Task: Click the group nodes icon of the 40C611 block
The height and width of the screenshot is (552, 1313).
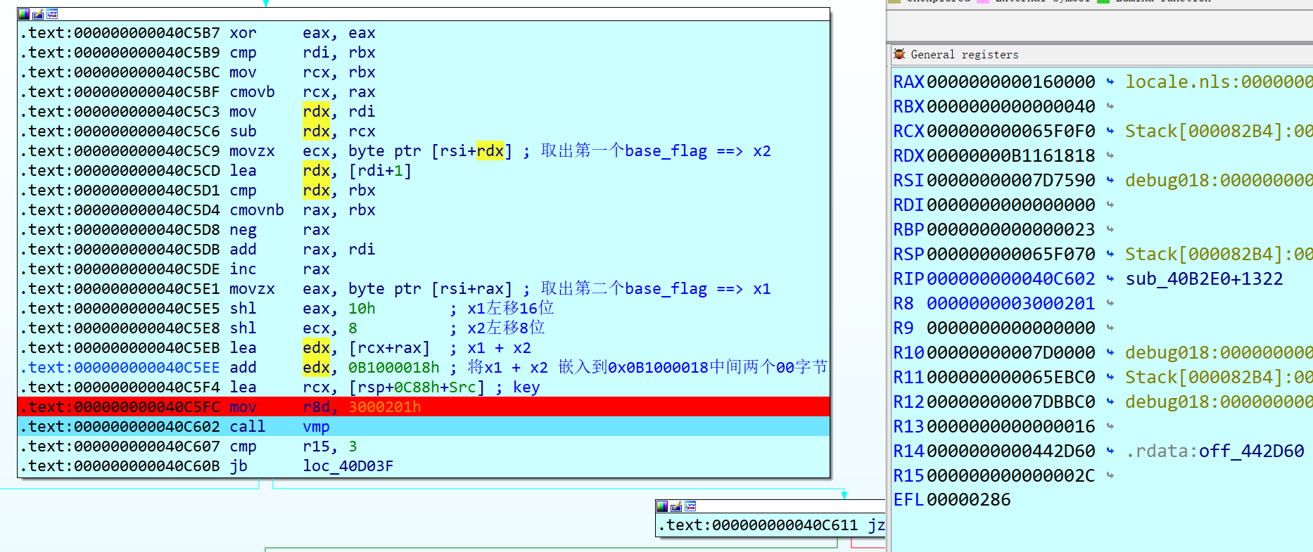Action: [690, 506]
